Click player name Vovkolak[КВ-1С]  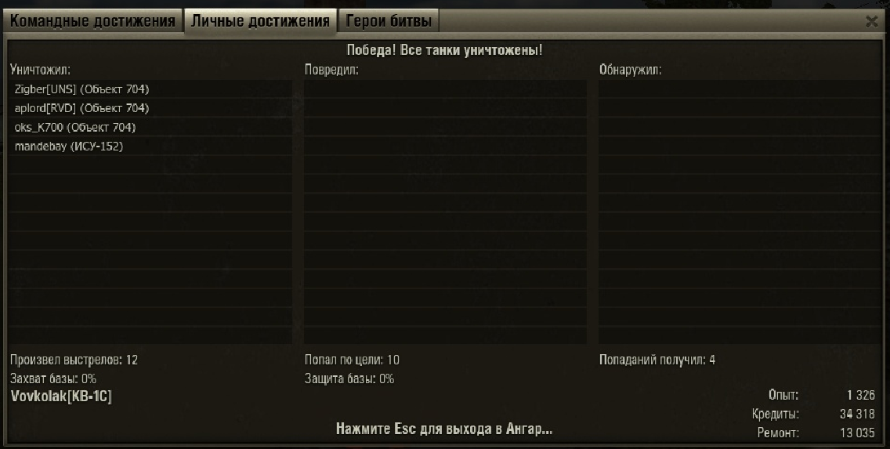[x=61, y=396]
